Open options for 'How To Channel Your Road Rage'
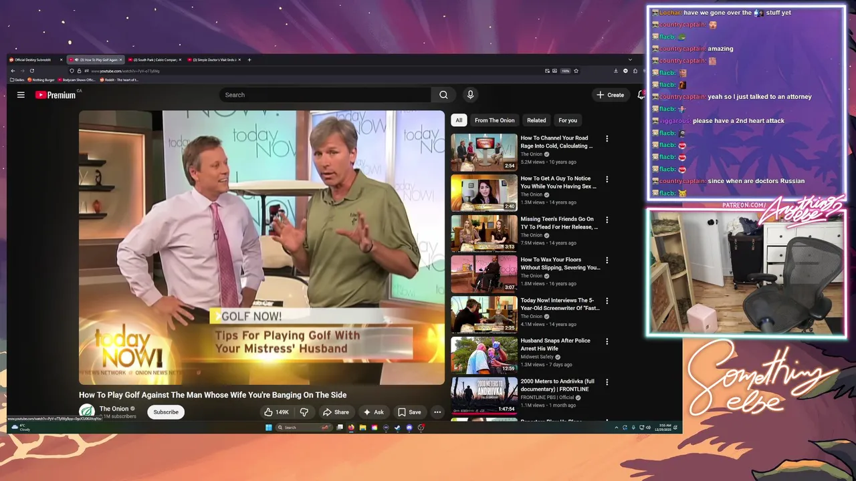Image resolution: width=856 pixels, height=481 pixels. pos(607,138)
